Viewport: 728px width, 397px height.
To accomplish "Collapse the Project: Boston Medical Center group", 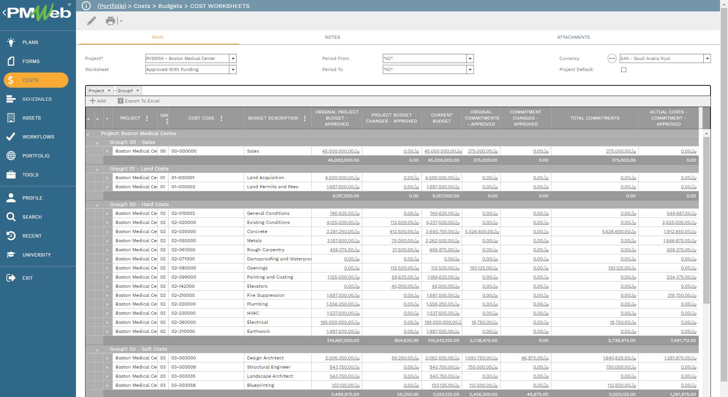I will point(88,134).
